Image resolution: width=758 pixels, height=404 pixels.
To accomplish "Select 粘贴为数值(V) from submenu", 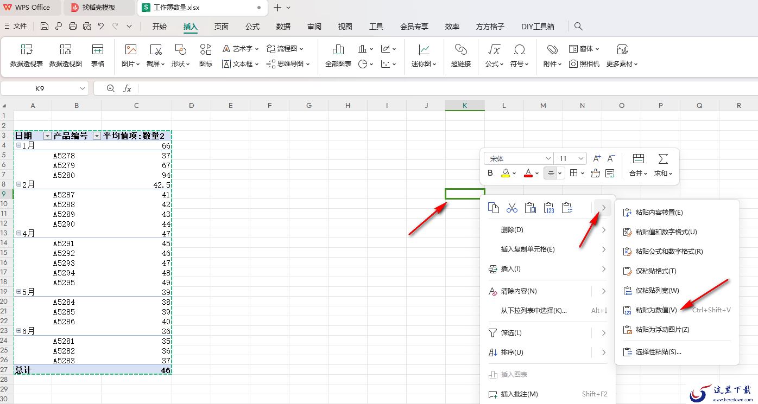I will click(677, 310).
